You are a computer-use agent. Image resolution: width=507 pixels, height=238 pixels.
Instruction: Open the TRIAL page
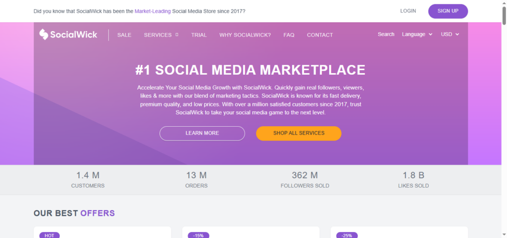pos(199,35)
